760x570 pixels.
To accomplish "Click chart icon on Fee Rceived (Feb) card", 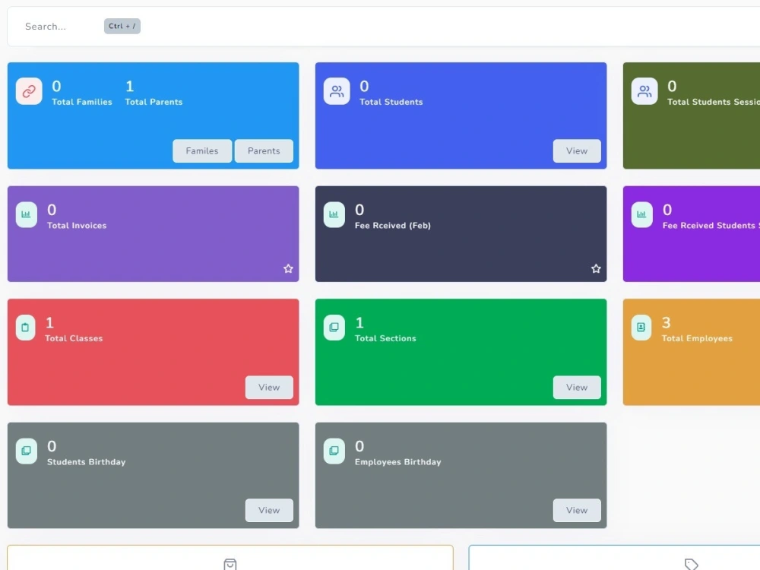I will coord(334,214).
